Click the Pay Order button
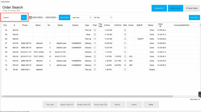The width and height of the screenshot is (201, 112). pyautogui.click(x=50, y=105)
